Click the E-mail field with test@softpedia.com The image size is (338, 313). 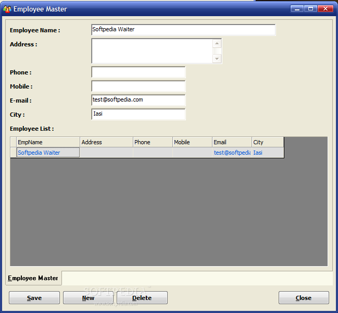click(x=139, y=100)
